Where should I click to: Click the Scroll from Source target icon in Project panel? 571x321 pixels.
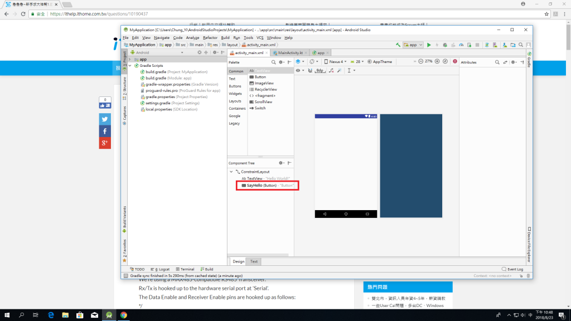pyautogui.click(x=200, y=52)
